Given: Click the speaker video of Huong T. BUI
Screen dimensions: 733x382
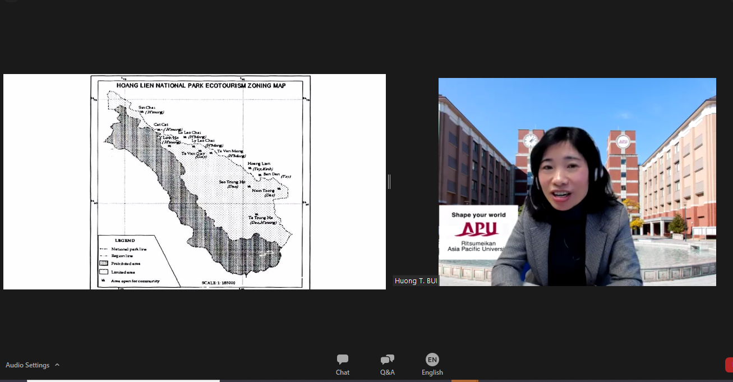Looking at the screenshot, I should (x=577, y=182).
